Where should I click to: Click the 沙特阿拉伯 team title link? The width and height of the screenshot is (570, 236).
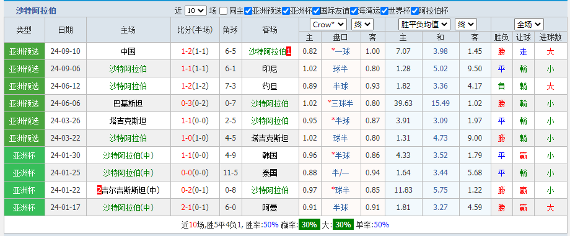(36, 11)
